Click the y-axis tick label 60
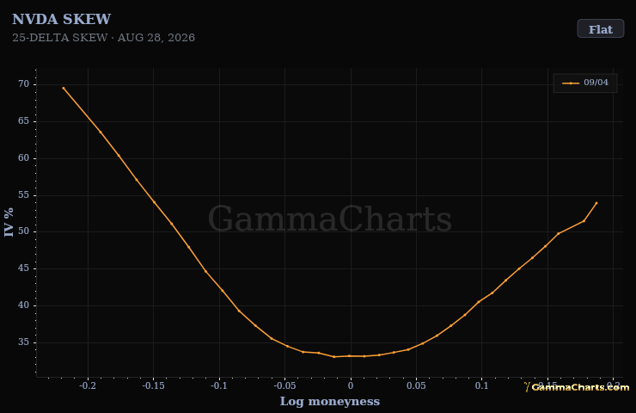Image resolution: width=636 pixels, height=413 pixels. [23, 158]
